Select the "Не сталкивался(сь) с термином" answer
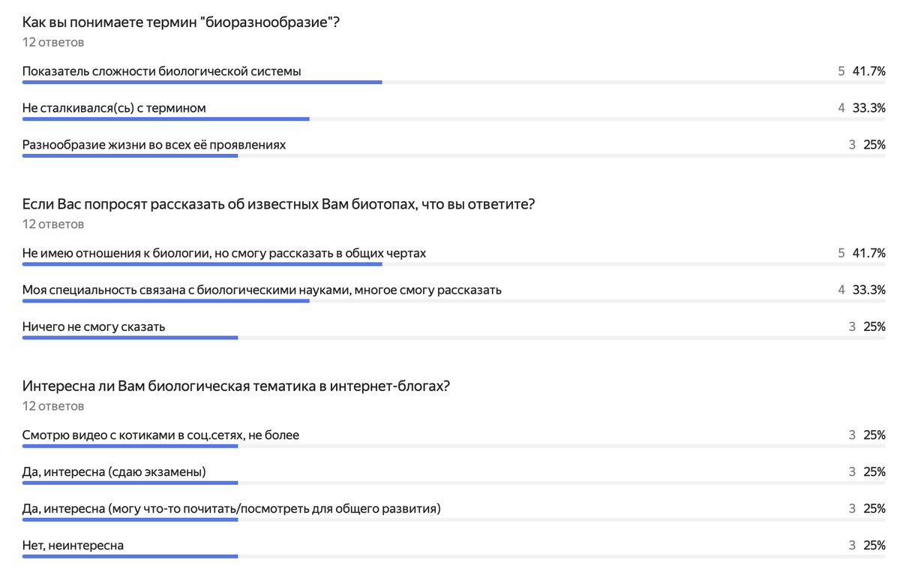Image resolution: width=900 pixels, height=569 pixels. (114, 108)
